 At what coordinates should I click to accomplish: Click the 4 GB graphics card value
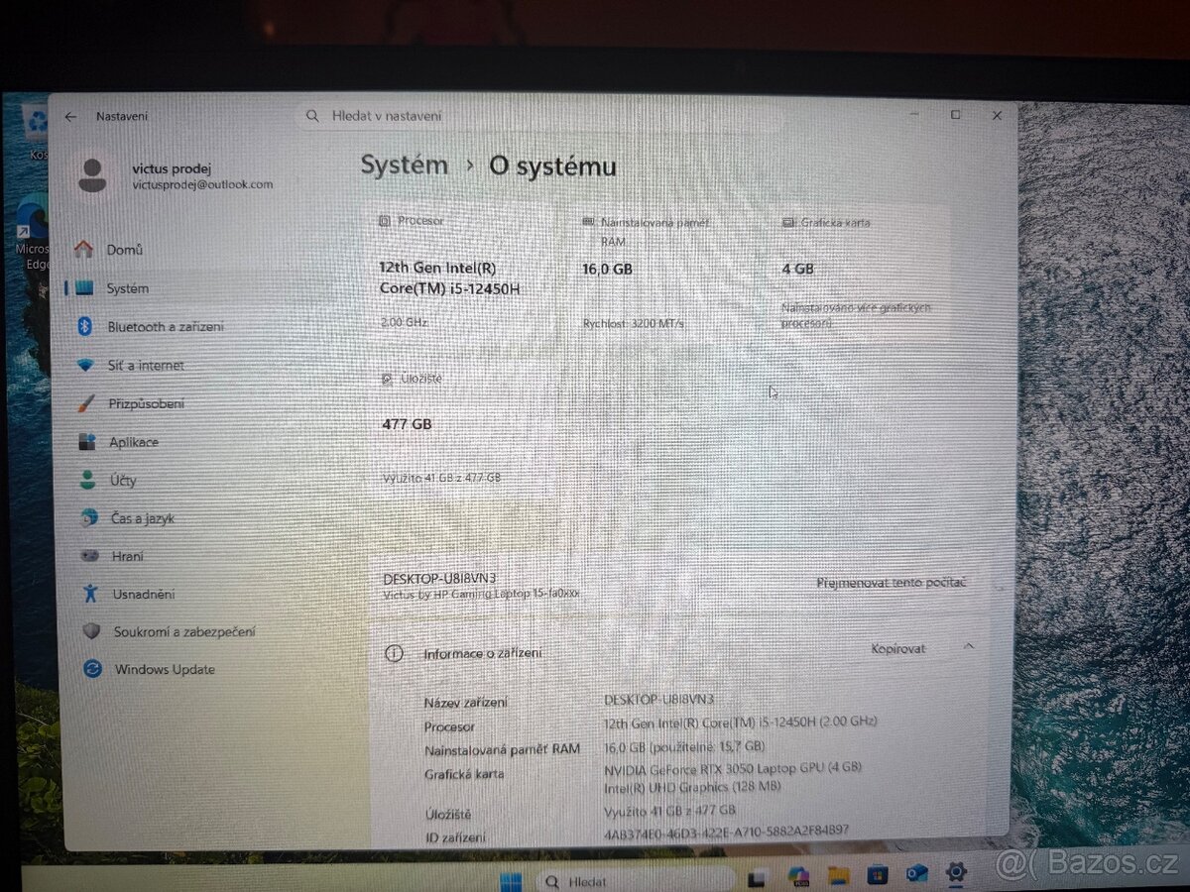pyautogui.click(x=797, y=269)
